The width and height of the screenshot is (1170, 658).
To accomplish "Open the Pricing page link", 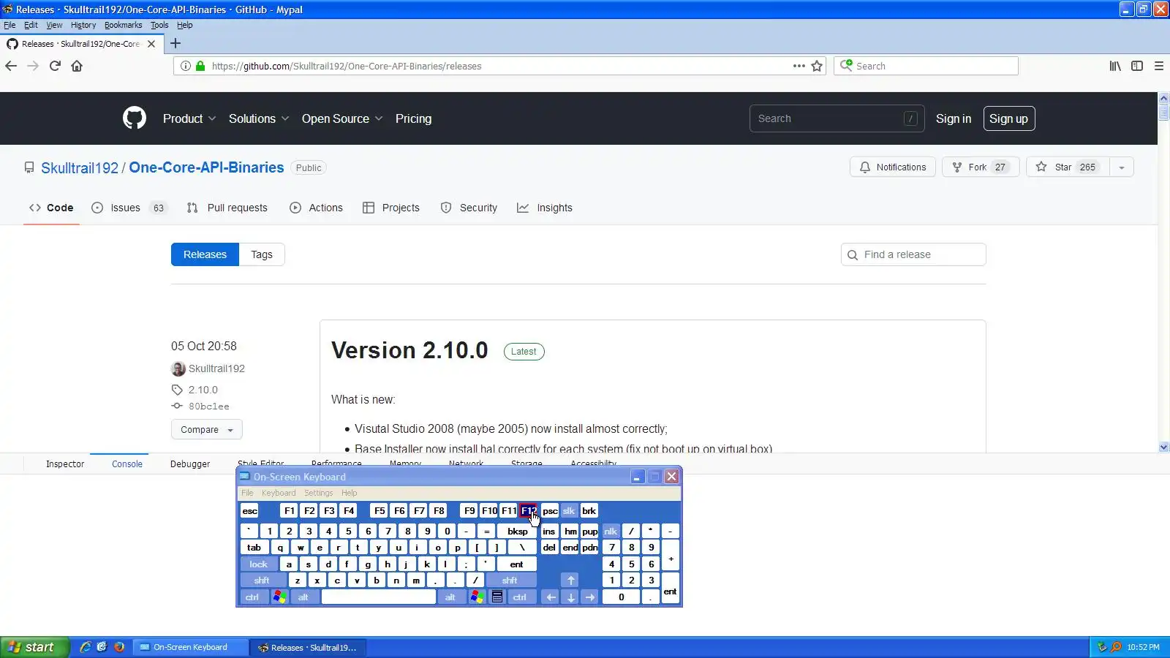I will click(x=413, y=118).
